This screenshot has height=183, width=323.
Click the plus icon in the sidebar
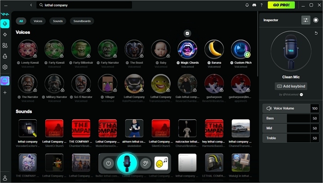point(5,92)
